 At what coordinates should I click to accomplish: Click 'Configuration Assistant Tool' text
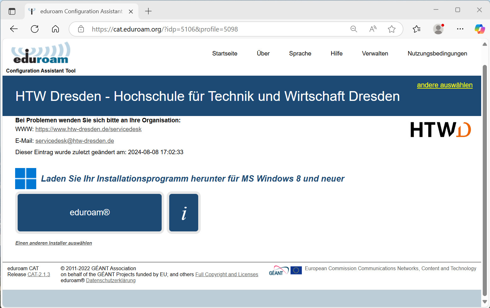coord(41,71)
